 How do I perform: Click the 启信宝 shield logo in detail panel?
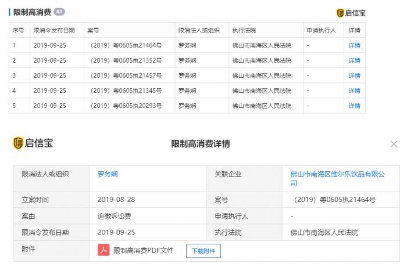[x=18, y=143]
